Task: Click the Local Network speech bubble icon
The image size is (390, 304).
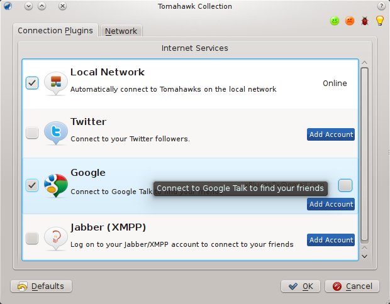Action: coord(56,83)
